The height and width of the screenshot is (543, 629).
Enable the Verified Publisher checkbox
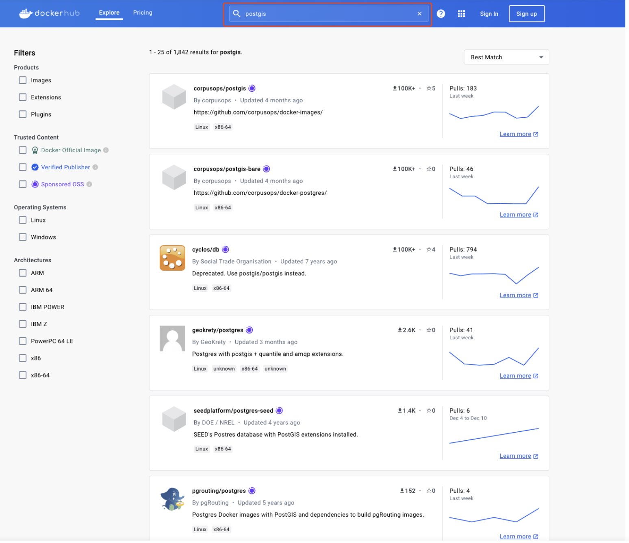pyautogui.click(x=23, y=168)
